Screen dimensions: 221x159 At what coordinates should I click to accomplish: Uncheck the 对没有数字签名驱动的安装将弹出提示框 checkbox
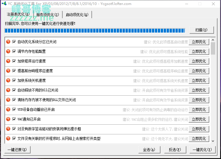click(14, 129)
